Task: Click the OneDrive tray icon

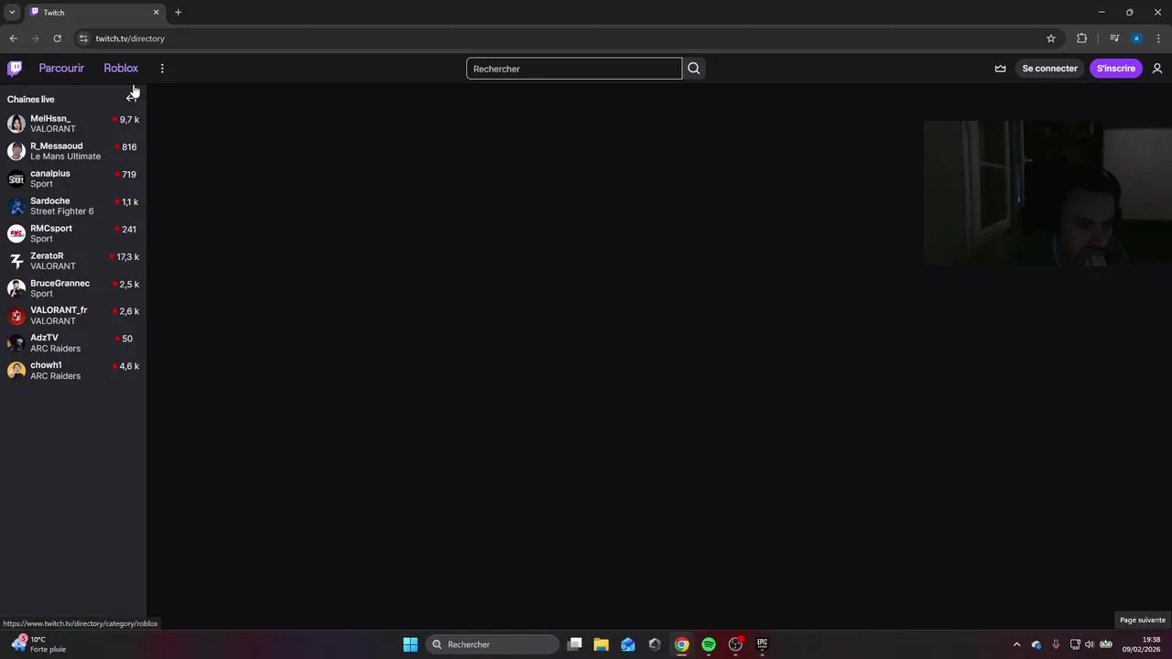Action: (1036, 644)
